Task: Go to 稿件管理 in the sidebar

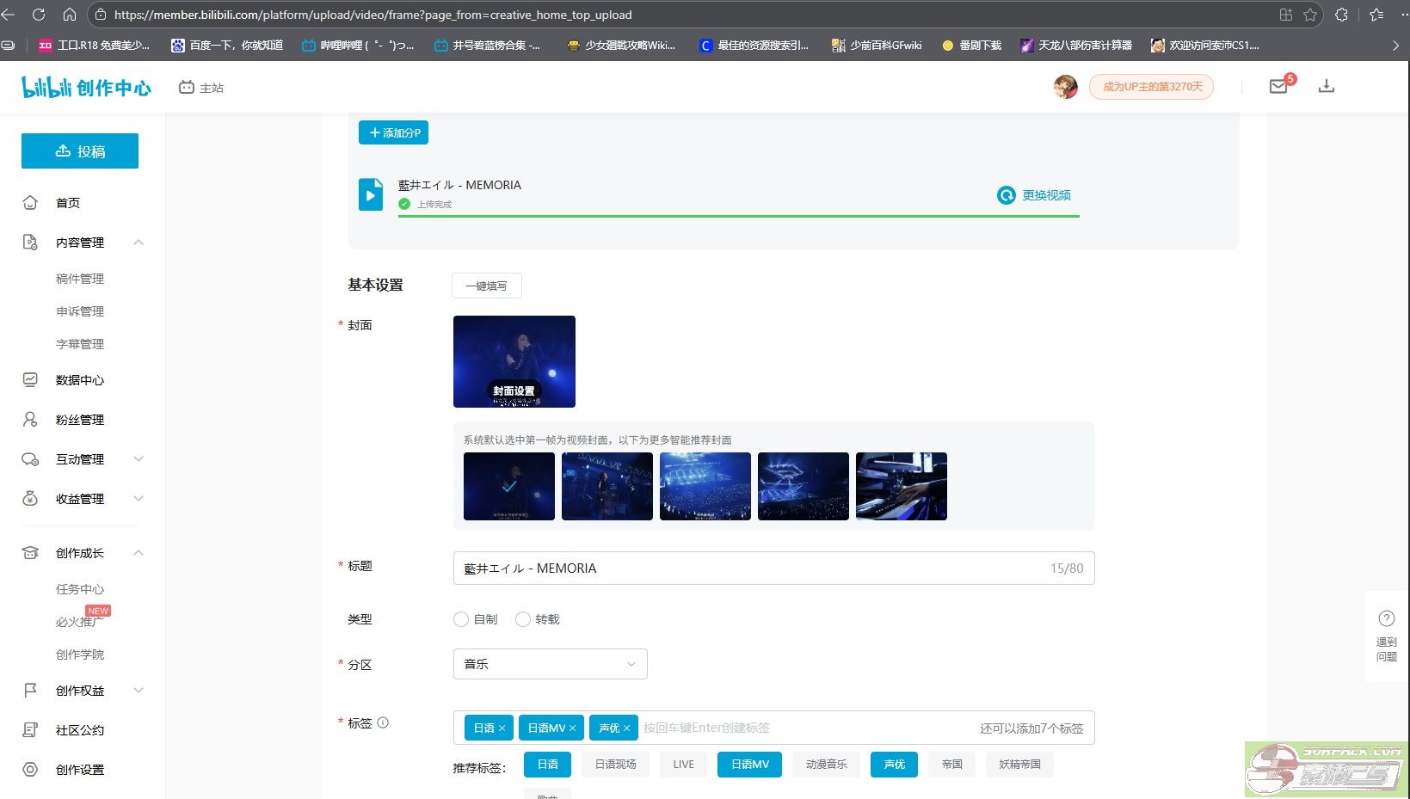Action: [79, 279]
